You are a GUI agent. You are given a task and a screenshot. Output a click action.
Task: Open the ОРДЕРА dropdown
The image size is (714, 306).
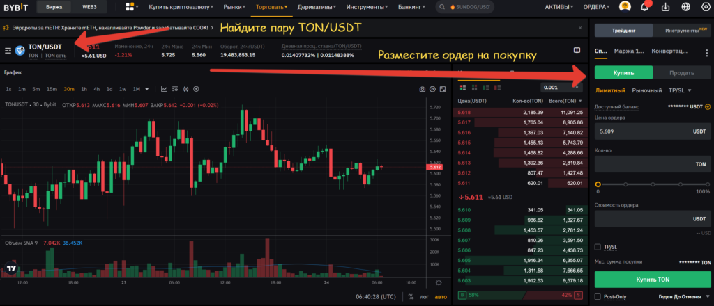click(598, 7)
